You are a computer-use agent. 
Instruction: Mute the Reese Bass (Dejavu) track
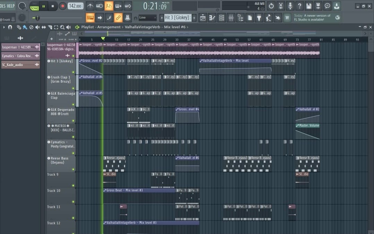point(73,169)
